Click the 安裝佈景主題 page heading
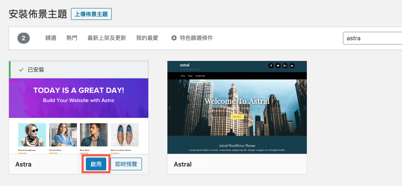This screenshot has width=402, height=186. pyautogui.click(x=38, y=14)
